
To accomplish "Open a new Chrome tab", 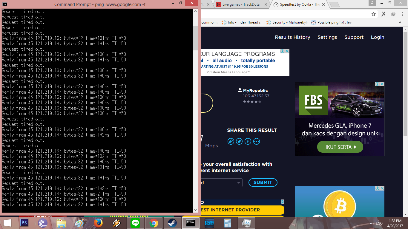I will [335, 5].
